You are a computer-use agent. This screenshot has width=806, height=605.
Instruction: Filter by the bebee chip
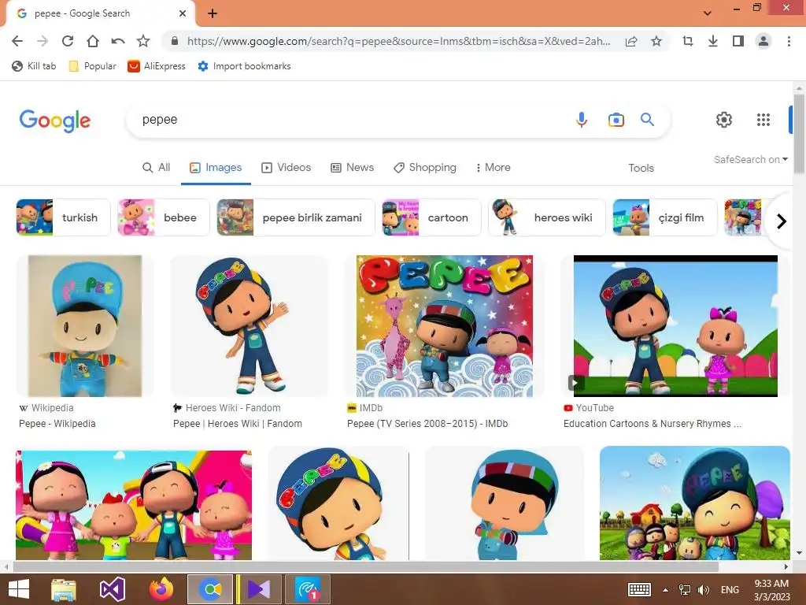pos(164,217)
